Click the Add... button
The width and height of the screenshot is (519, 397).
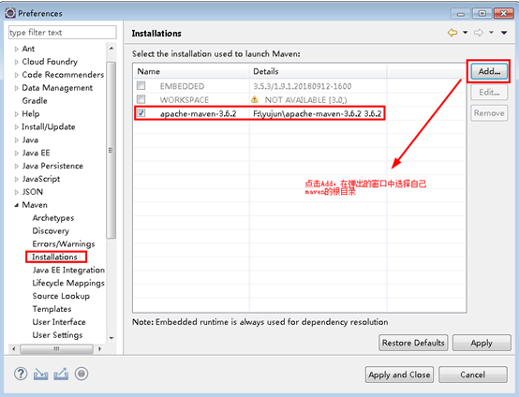pos(489,71)
